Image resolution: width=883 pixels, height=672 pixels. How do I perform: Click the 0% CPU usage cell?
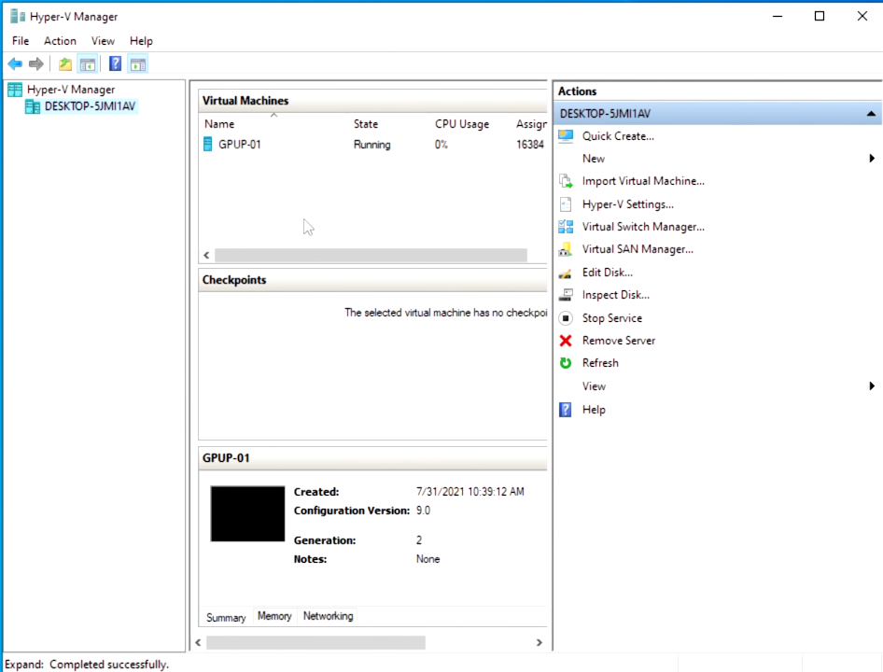click(441, 145)
